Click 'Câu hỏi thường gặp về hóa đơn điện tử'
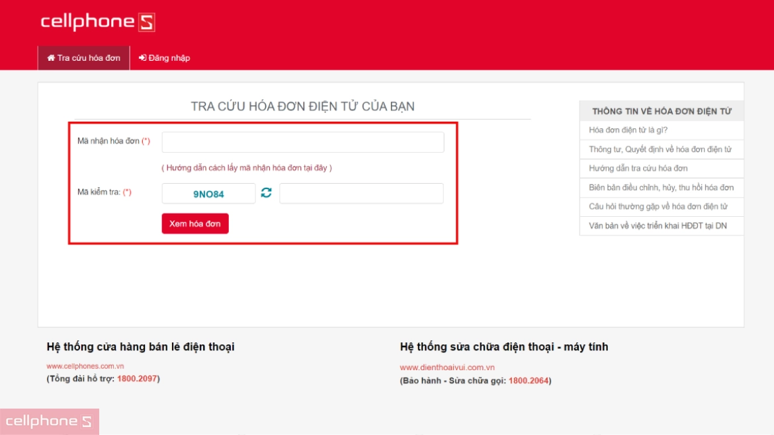This screenshot has width=774, height=435. (x=660, y=207)
